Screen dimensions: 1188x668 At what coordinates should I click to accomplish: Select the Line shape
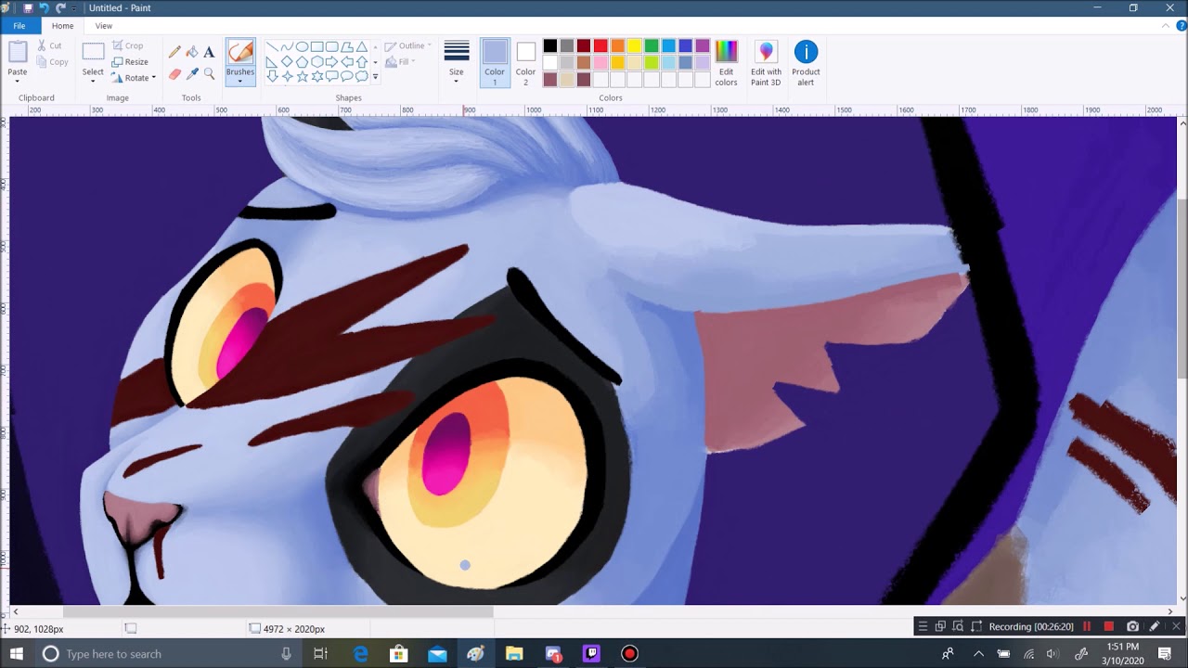[x=272, y=46]
